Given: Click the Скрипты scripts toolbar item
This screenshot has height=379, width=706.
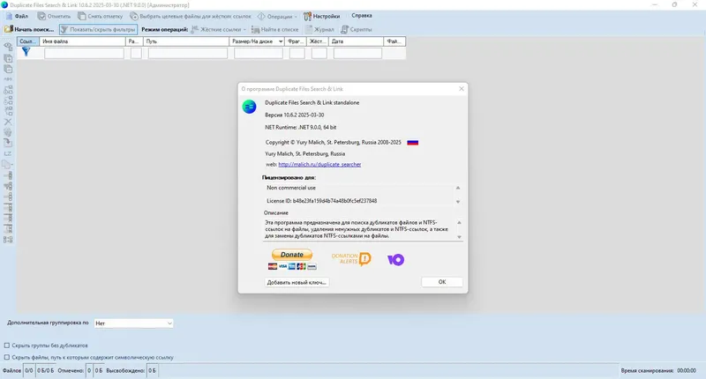Looking at the screenshot, I should tap(357, 29).
